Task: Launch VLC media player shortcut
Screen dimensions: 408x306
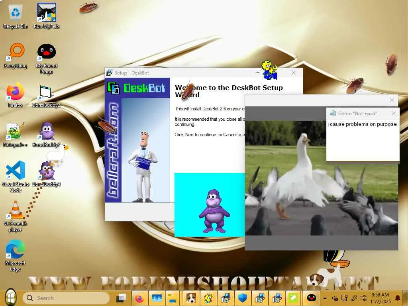Action: [x=16, y=216]
